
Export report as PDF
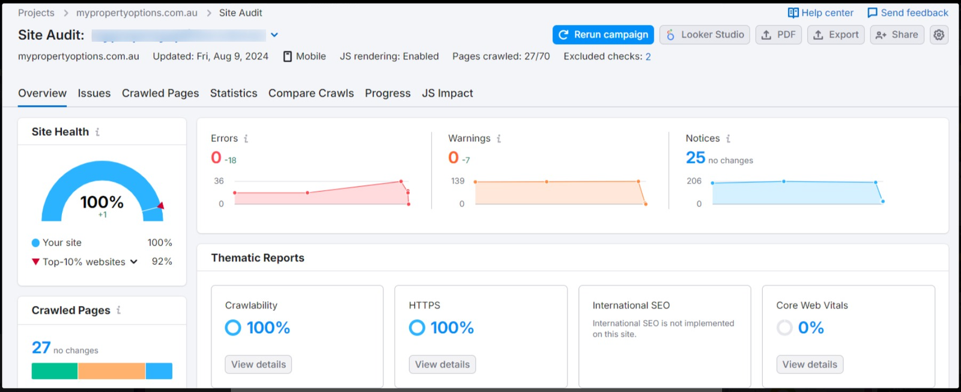(x=778, y=35)
